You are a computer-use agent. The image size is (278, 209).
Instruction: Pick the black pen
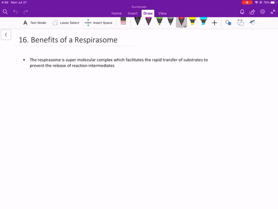[137, 21]
